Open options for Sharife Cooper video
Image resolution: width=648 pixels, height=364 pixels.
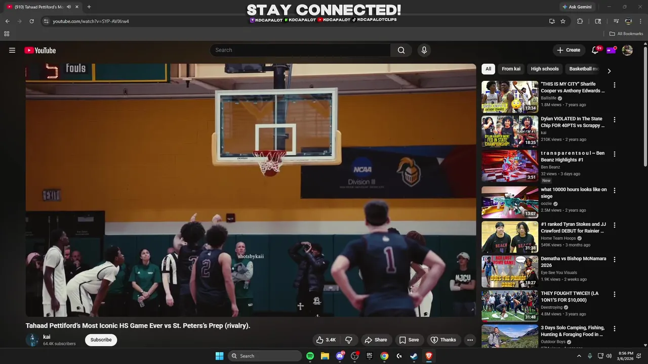coord(615,85)
